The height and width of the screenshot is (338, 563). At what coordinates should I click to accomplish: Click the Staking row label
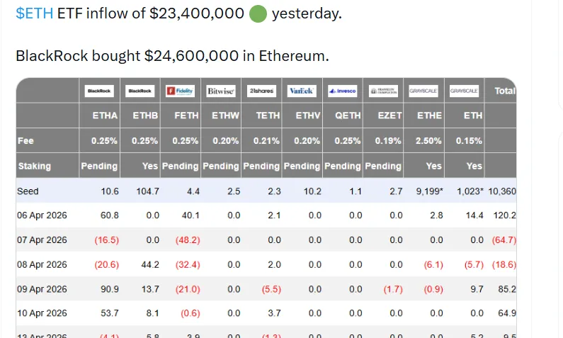34,167
